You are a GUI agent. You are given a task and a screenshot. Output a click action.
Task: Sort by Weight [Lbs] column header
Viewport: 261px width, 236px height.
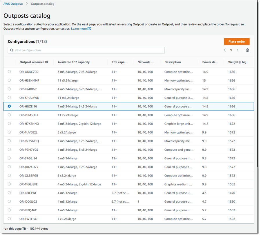pos(237,62)
